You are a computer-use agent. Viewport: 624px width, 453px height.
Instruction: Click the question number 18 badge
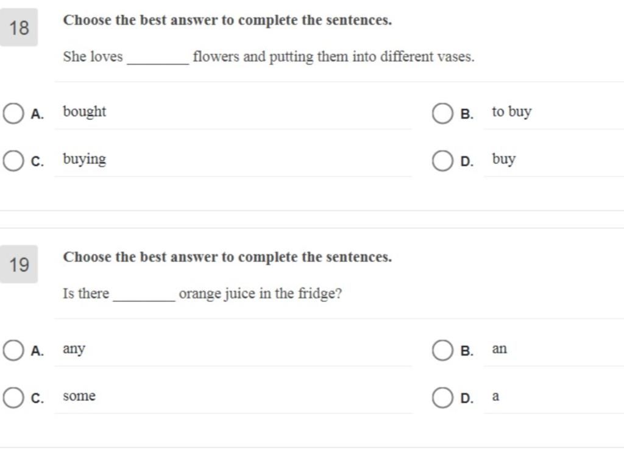pos(19,27)
